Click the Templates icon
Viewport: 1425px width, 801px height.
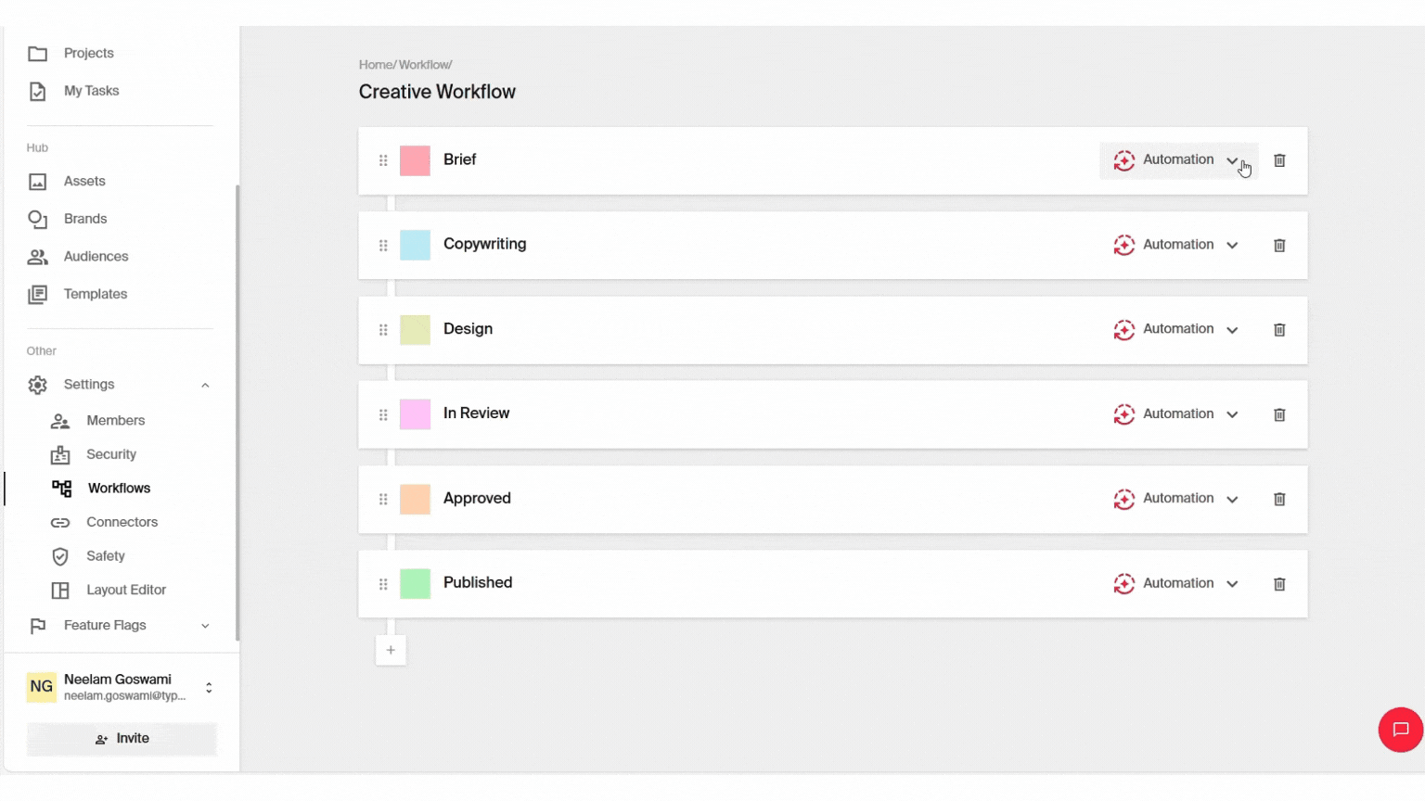click(x=38, y=294)
